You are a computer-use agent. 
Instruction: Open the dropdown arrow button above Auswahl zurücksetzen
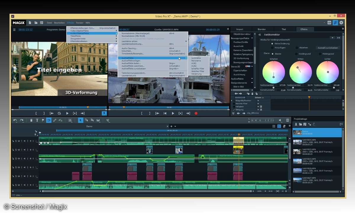333,38
